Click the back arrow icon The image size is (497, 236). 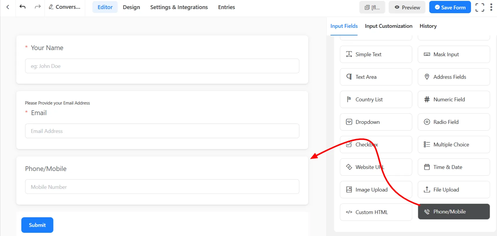click(x=8, y=7)
